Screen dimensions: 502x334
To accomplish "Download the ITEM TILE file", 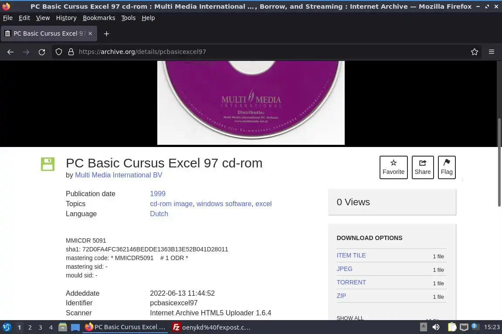I will tap(351, 255).
